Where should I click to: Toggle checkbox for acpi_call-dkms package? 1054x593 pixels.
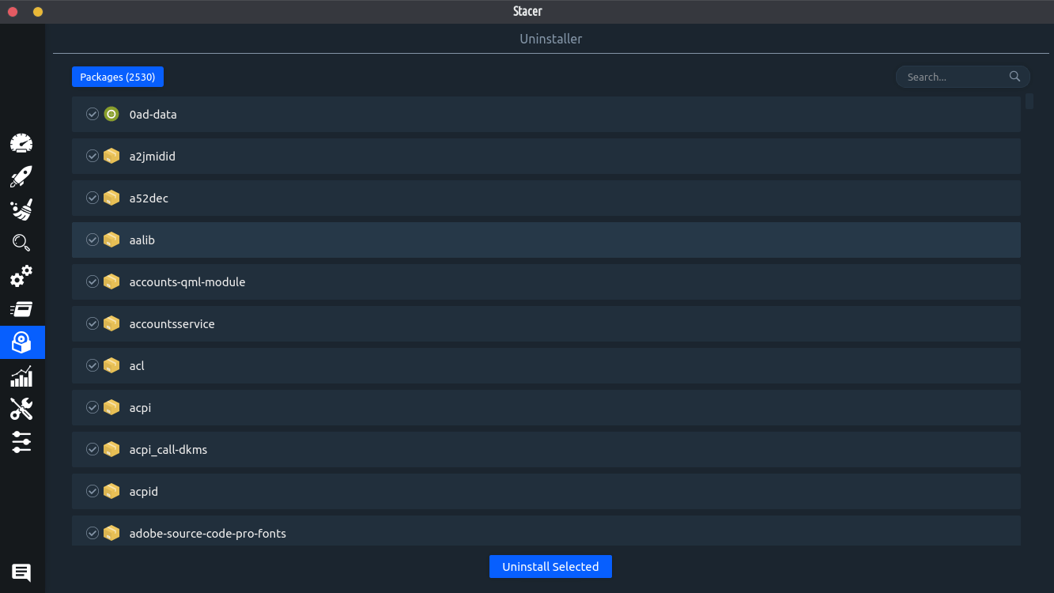coord(93,449)
